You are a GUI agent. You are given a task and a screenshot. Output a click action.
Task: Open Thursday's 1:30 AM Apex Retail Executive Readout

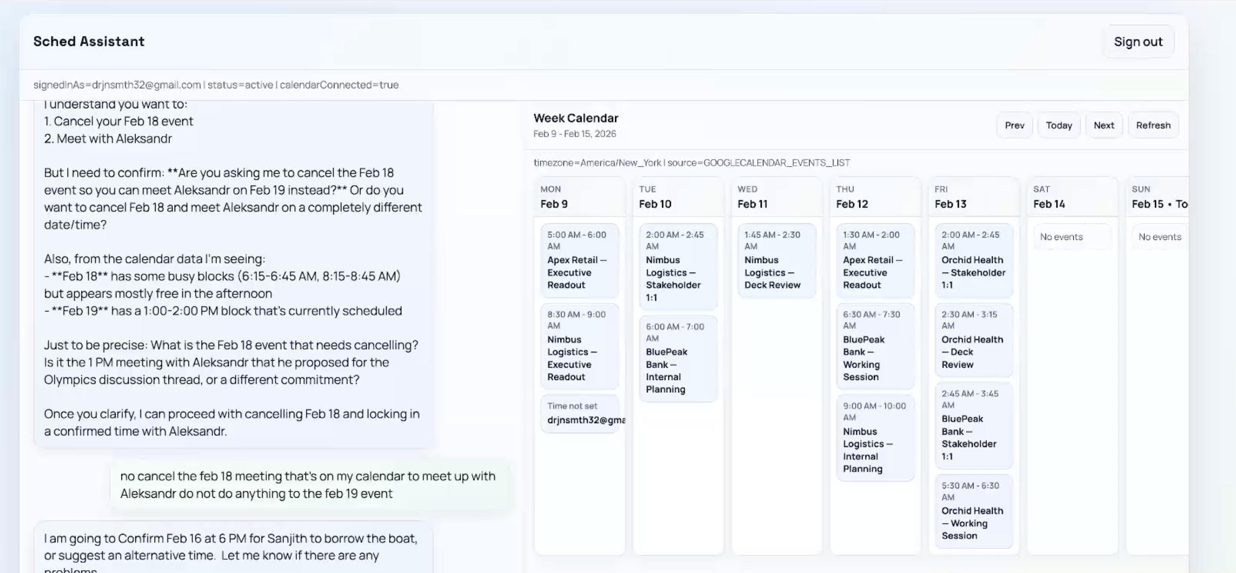875,260
